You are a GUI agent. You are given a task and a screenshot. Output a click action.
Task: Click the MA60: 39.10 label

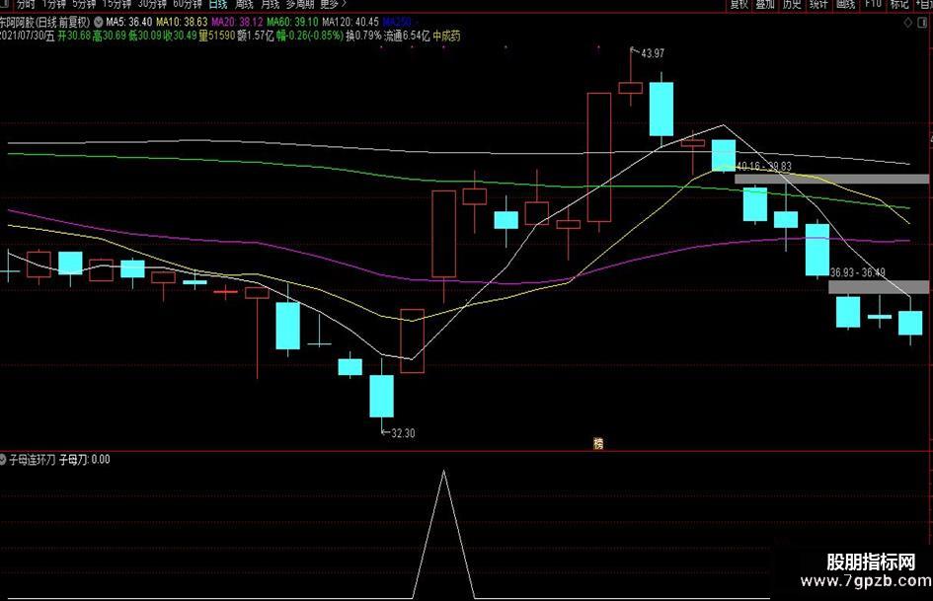click(293, 22)
